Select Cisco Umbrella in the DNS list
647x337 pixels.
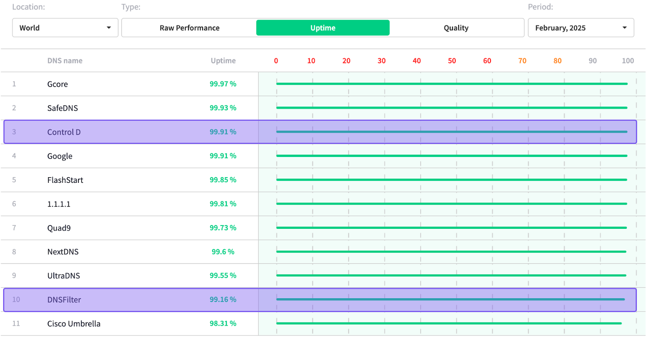coord(74,324)
